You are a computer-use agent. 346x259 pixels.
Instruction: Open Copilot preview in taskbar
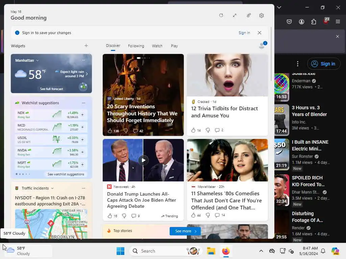pyautogui.click(x=335, y=251)
